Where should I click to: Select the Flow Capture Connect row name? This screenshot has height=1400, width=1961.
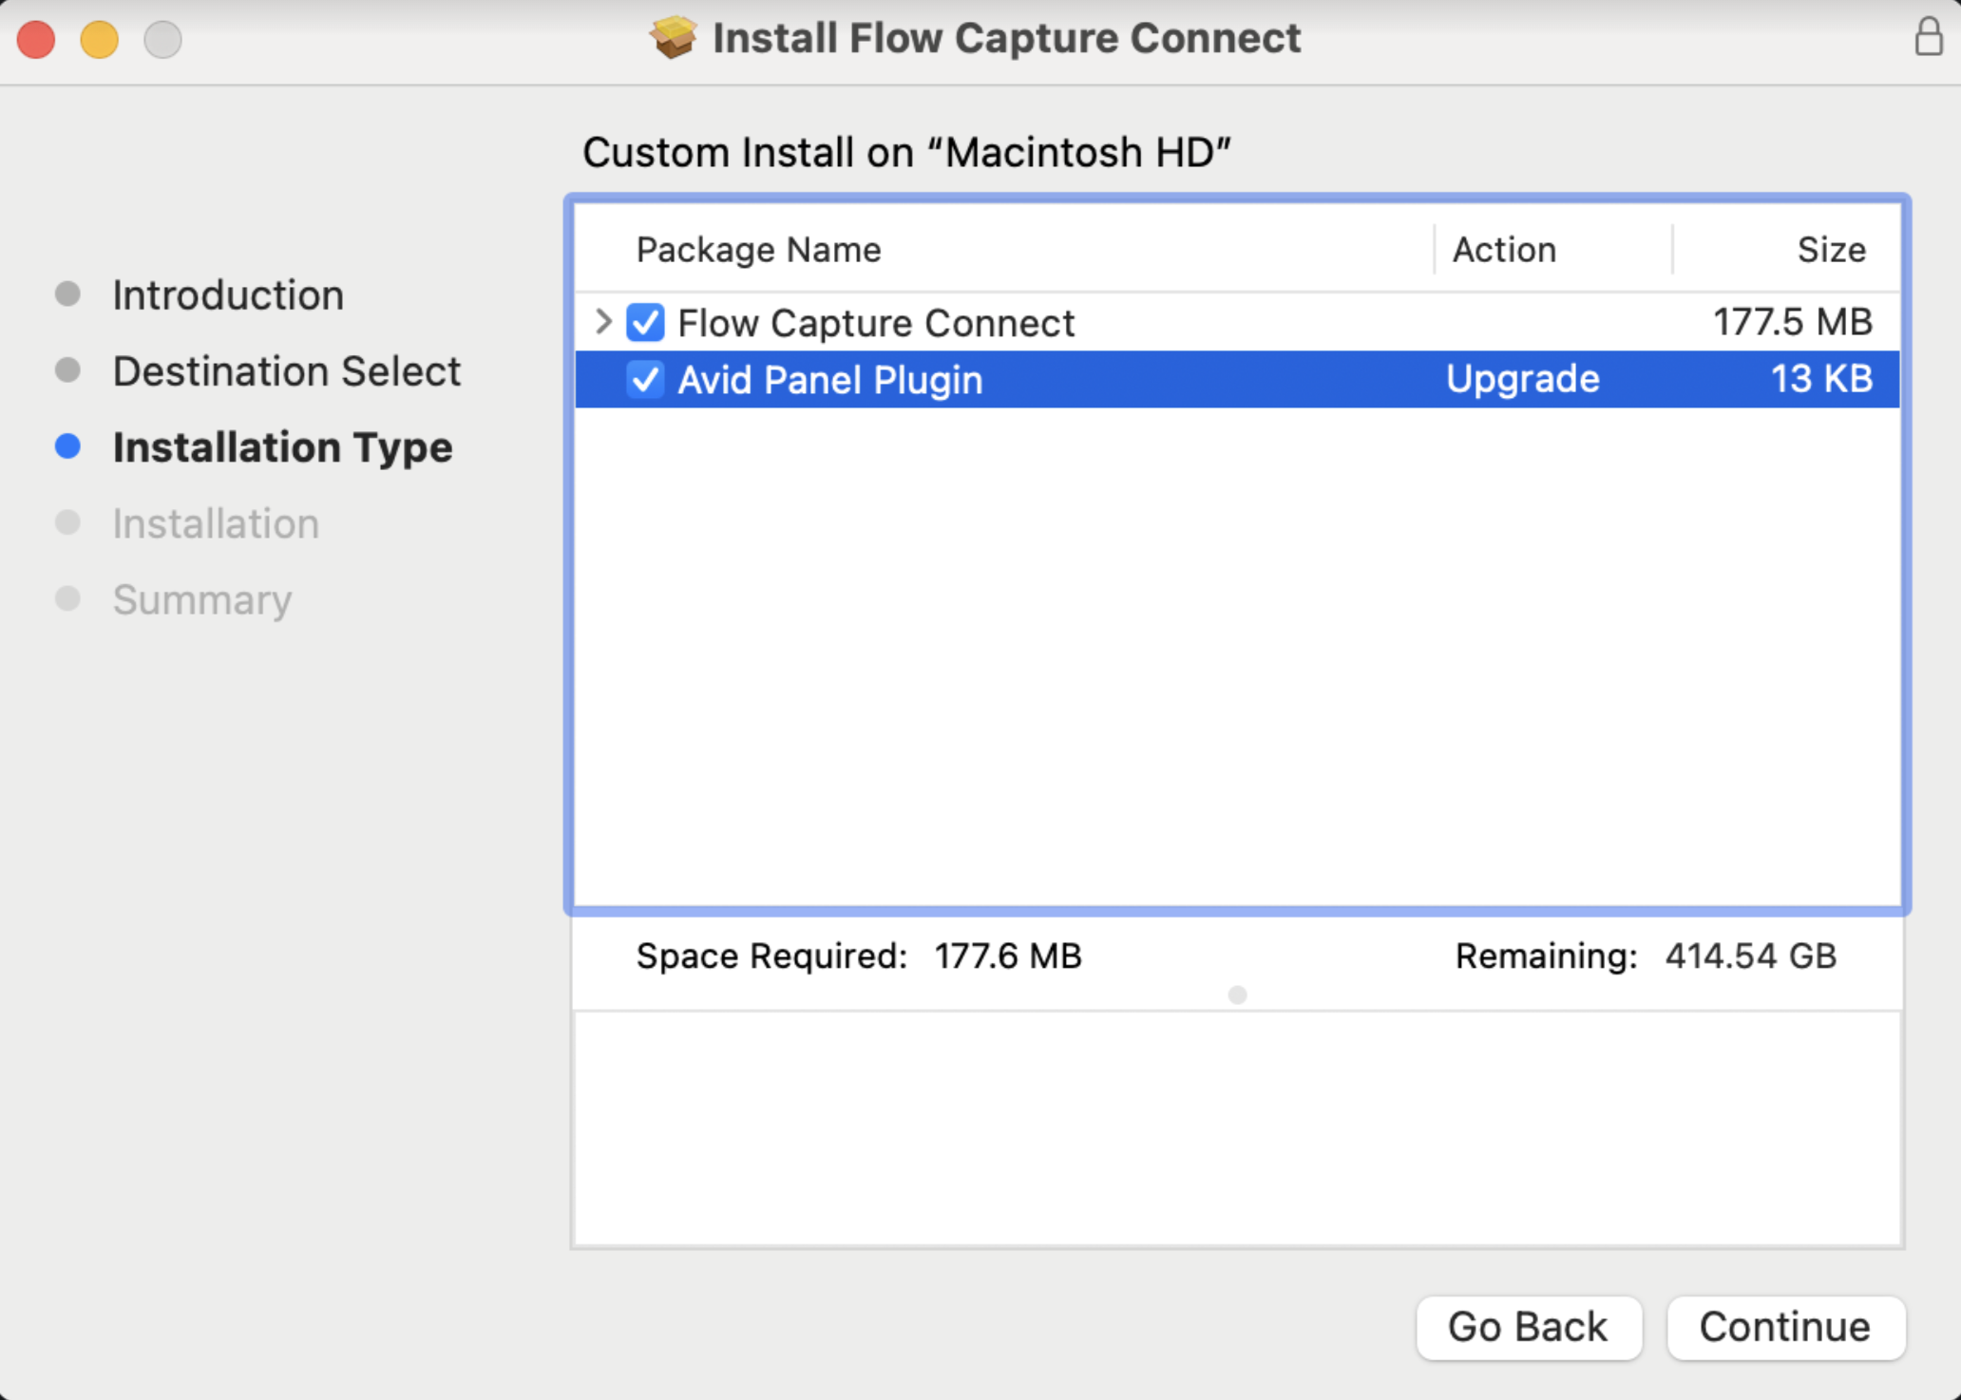pos(876,323)
